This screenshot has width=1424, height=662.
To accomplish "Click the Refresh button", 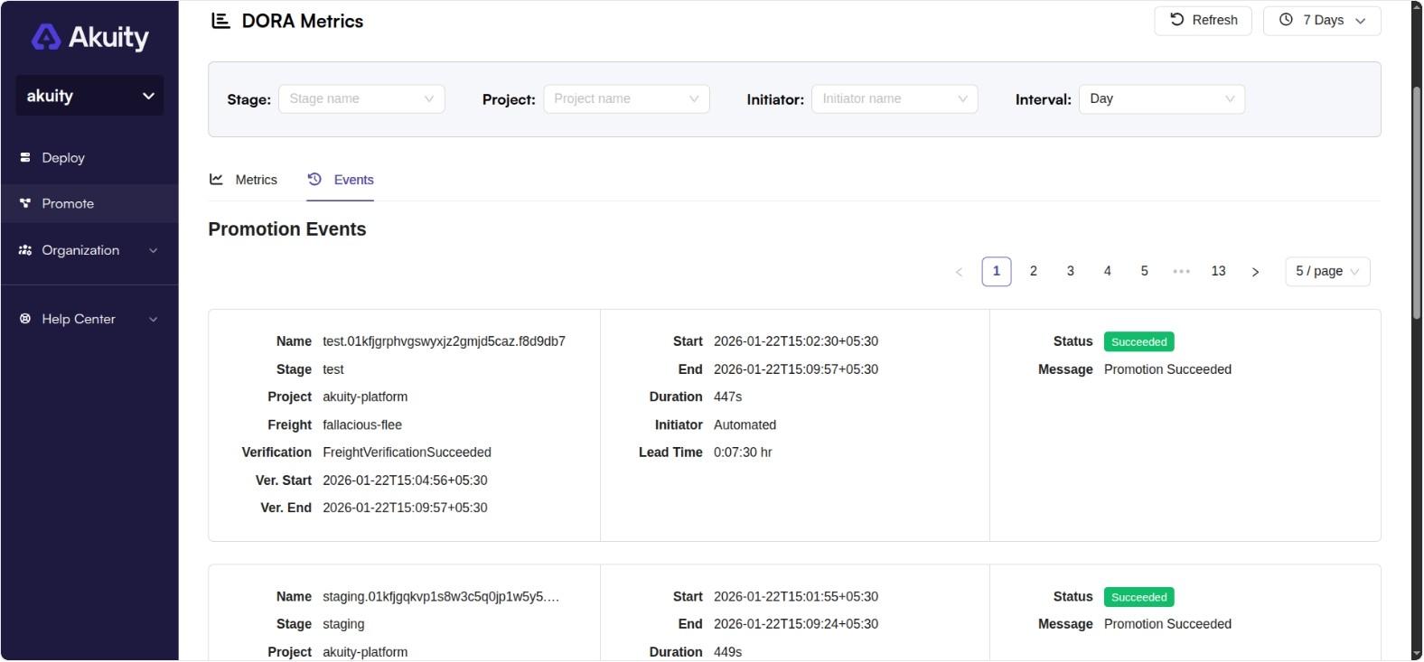I will coord(1203,21).
